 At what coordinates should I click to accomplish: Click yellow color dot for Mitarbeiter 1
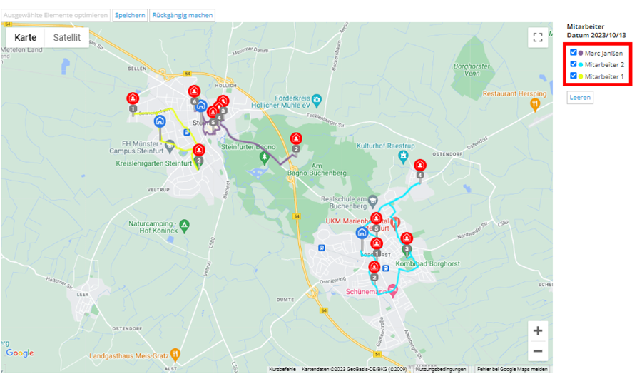pos(581,76)
